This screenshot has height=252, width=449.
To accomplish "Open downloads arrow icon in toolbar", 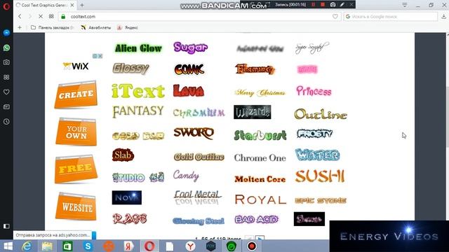I will click(443, 17).
